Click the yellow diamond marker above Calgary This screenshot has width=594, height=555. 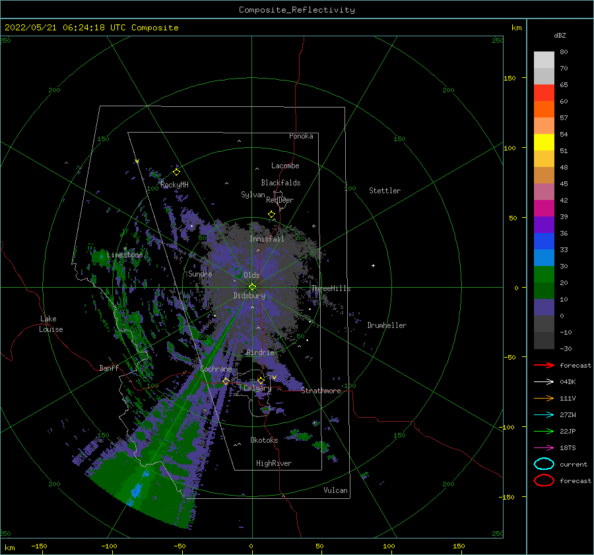click(x=261, y=380)
